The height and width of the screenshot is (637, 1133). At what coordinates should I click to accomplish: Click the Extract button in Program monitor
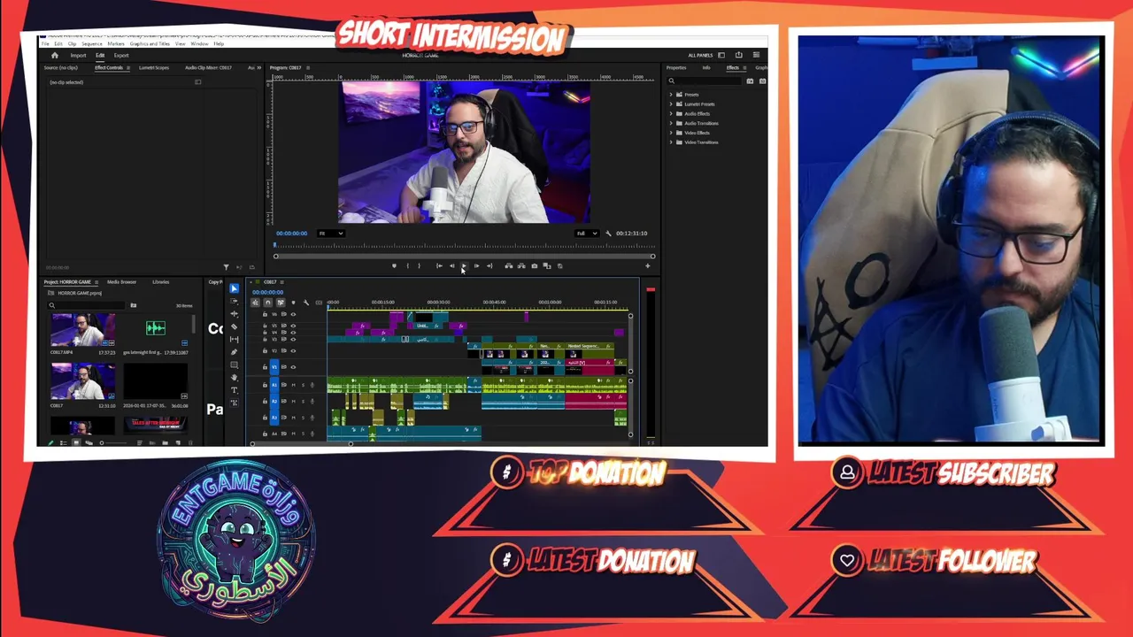520,265
